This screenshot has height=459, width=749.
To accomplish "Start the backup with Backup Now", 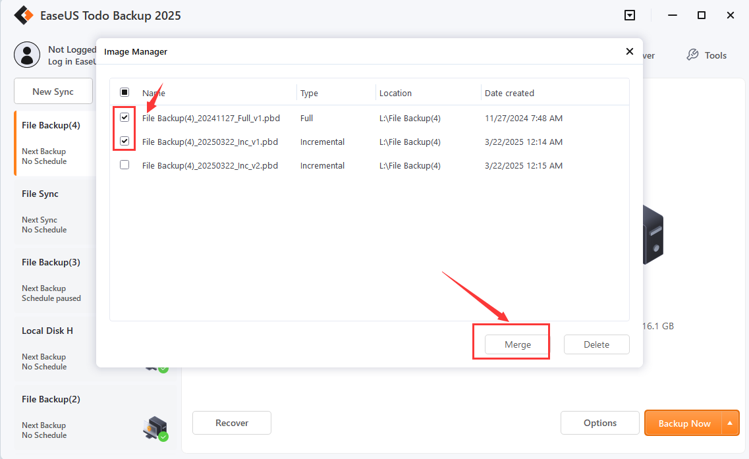I will click(x=684, y=423).
